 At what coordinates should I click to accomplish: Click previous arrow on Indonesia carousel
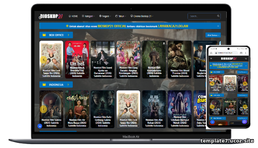[43, 109]
